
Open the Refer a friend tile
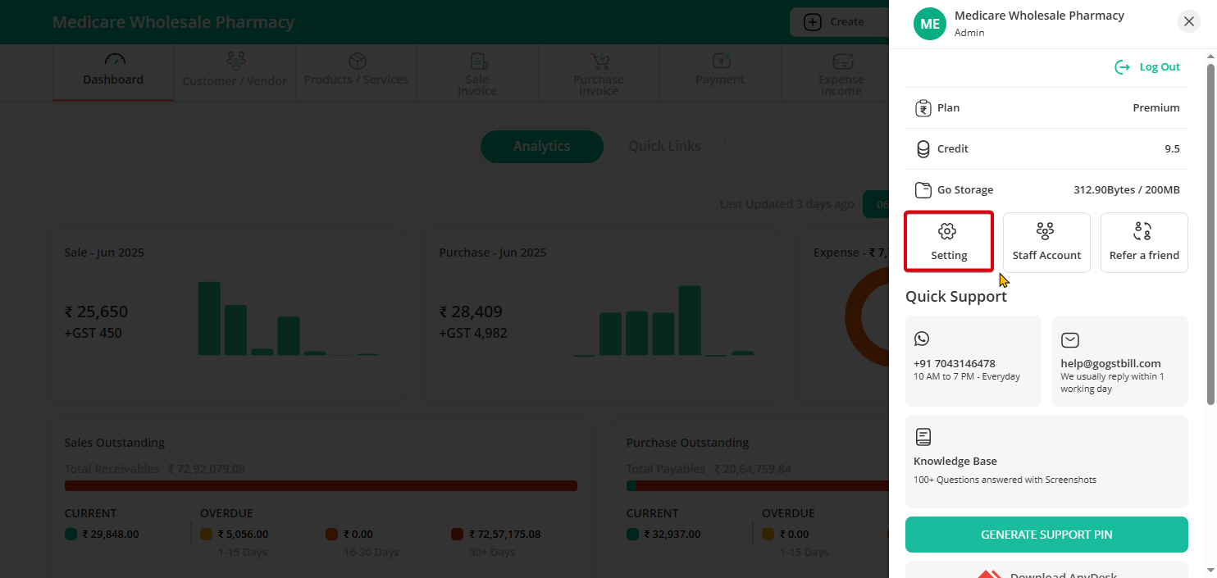pos(1144,242)
